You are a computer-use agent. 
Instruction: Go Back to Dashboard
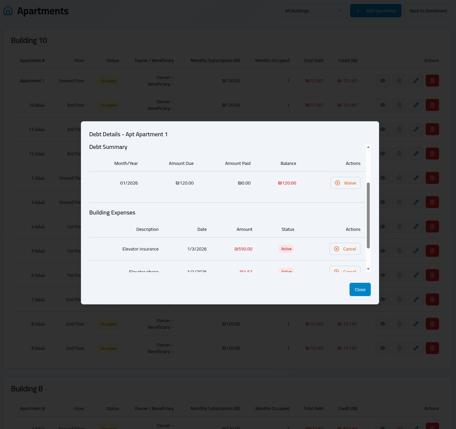click(428, 11)
